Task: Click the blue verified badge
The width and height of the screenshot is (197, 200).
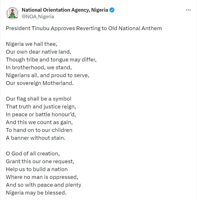Action: pos(112,10)
